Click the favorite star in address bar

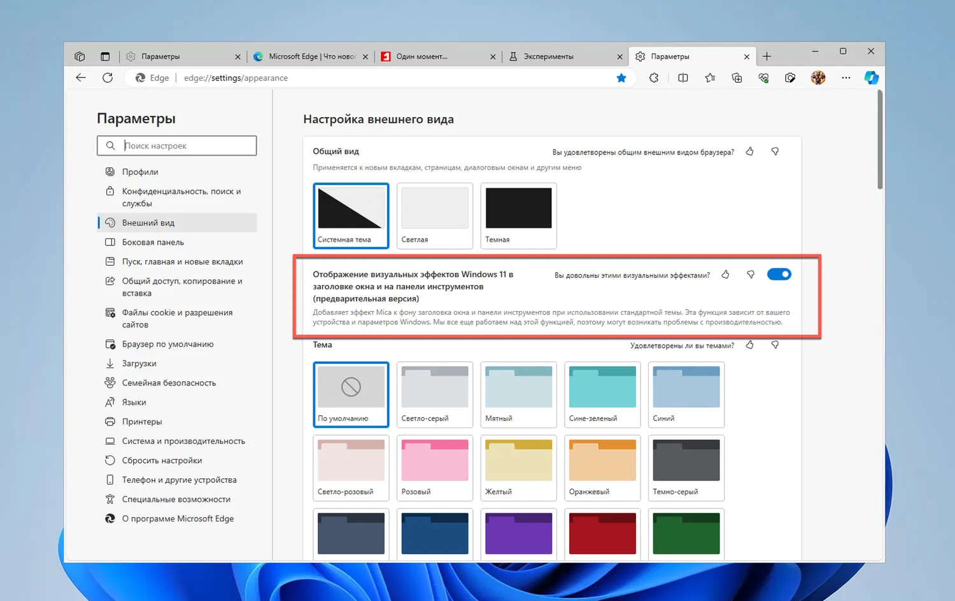point(621,78)
